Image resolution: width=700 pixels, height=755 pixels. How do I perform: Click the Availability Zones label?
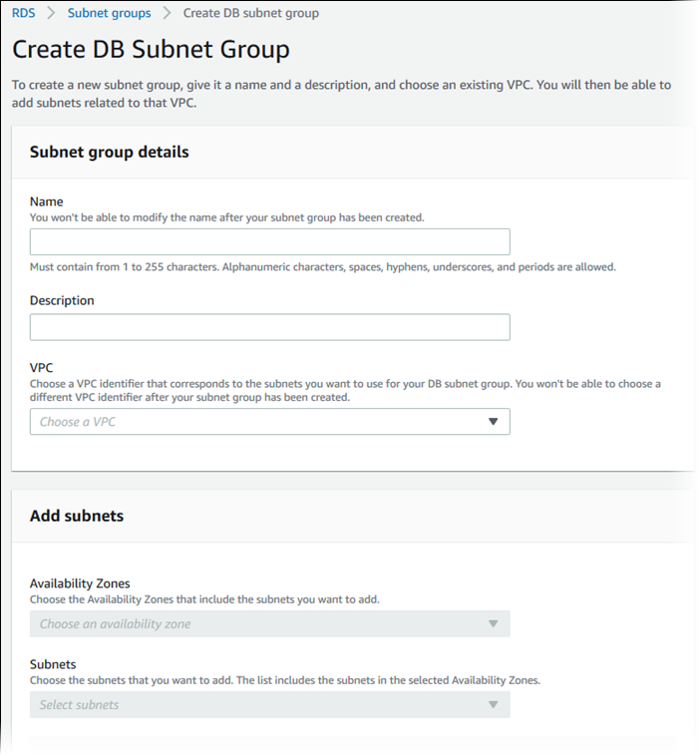(80, 583)
